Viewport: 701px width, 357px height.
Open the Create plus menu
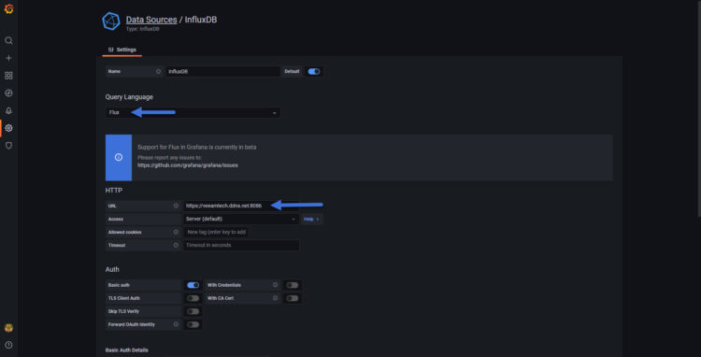(x=8, y=58)
